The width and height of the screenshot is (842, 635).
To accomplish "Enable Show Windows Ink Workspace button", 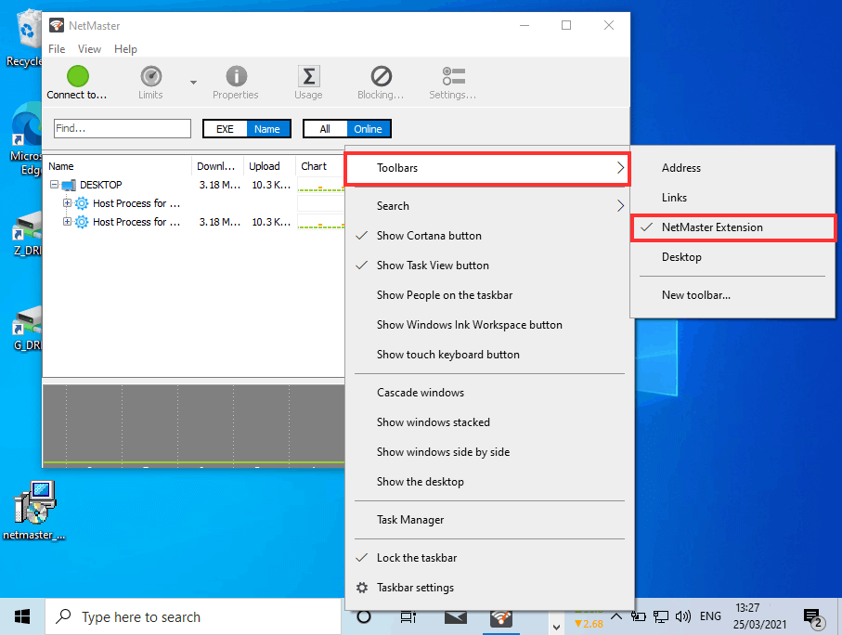I will pyautogui.click(x=489, y=325).
